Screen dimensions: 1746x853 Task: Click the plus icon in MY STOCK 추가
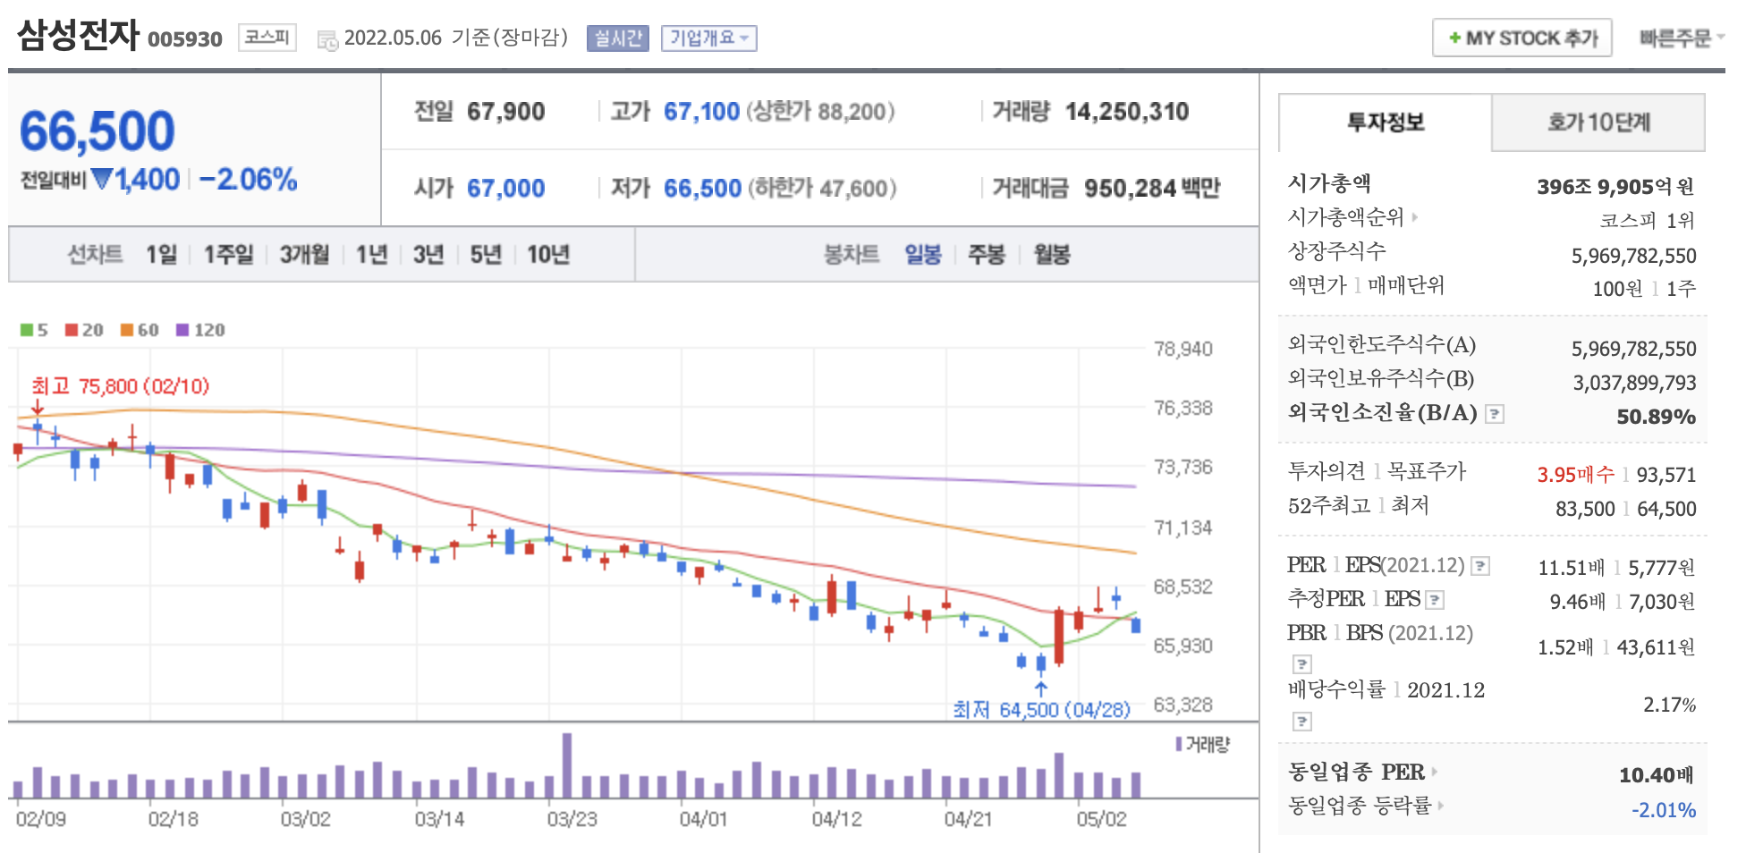[1455, 38]
